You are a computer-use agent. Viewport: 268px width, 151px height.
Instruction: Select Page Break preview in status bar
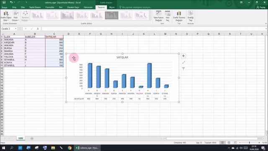pos(235,143)
